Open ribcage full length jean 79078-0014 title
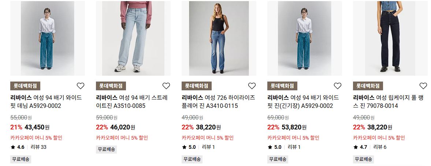Viewport: 431px width, 166px height. tap(389, 102)
